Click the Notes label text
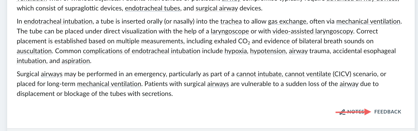This screenshot has height=131, width=418. tap(356, 112)
